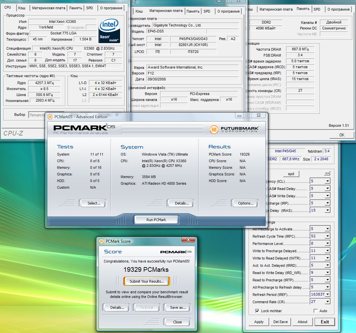Click the Run PCMark button
Image resolution: width=356 pixels, height=333 pixels.
(x=156, y=220)
